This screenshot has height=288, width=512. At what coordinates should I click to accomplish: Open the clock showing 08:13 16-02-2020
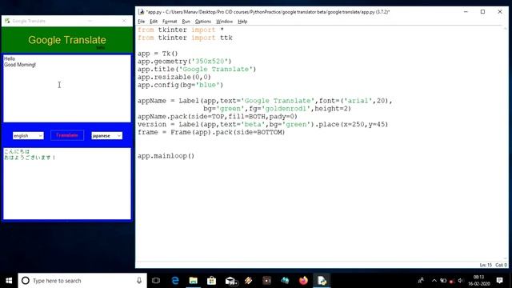pyautogui.click(x=478, y=281)
